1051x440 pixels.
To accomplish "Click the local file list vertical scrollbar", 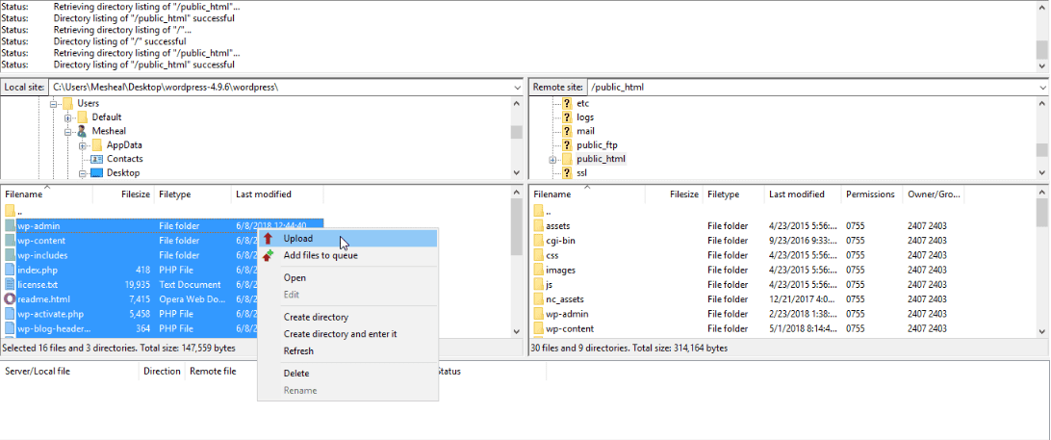I will [516, 262].
